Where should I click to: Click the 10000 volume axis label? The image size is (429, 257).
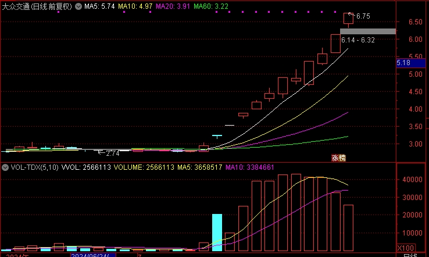coord(412,233)
